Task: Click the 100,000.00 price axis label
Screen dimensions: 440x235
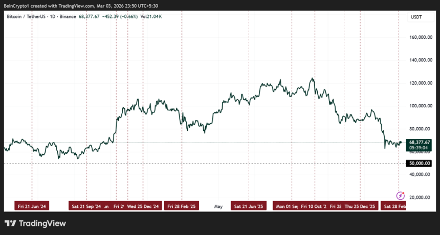Action: click(422, 106)
